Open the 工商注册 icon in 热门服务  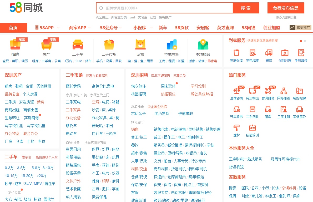(284, 109)
